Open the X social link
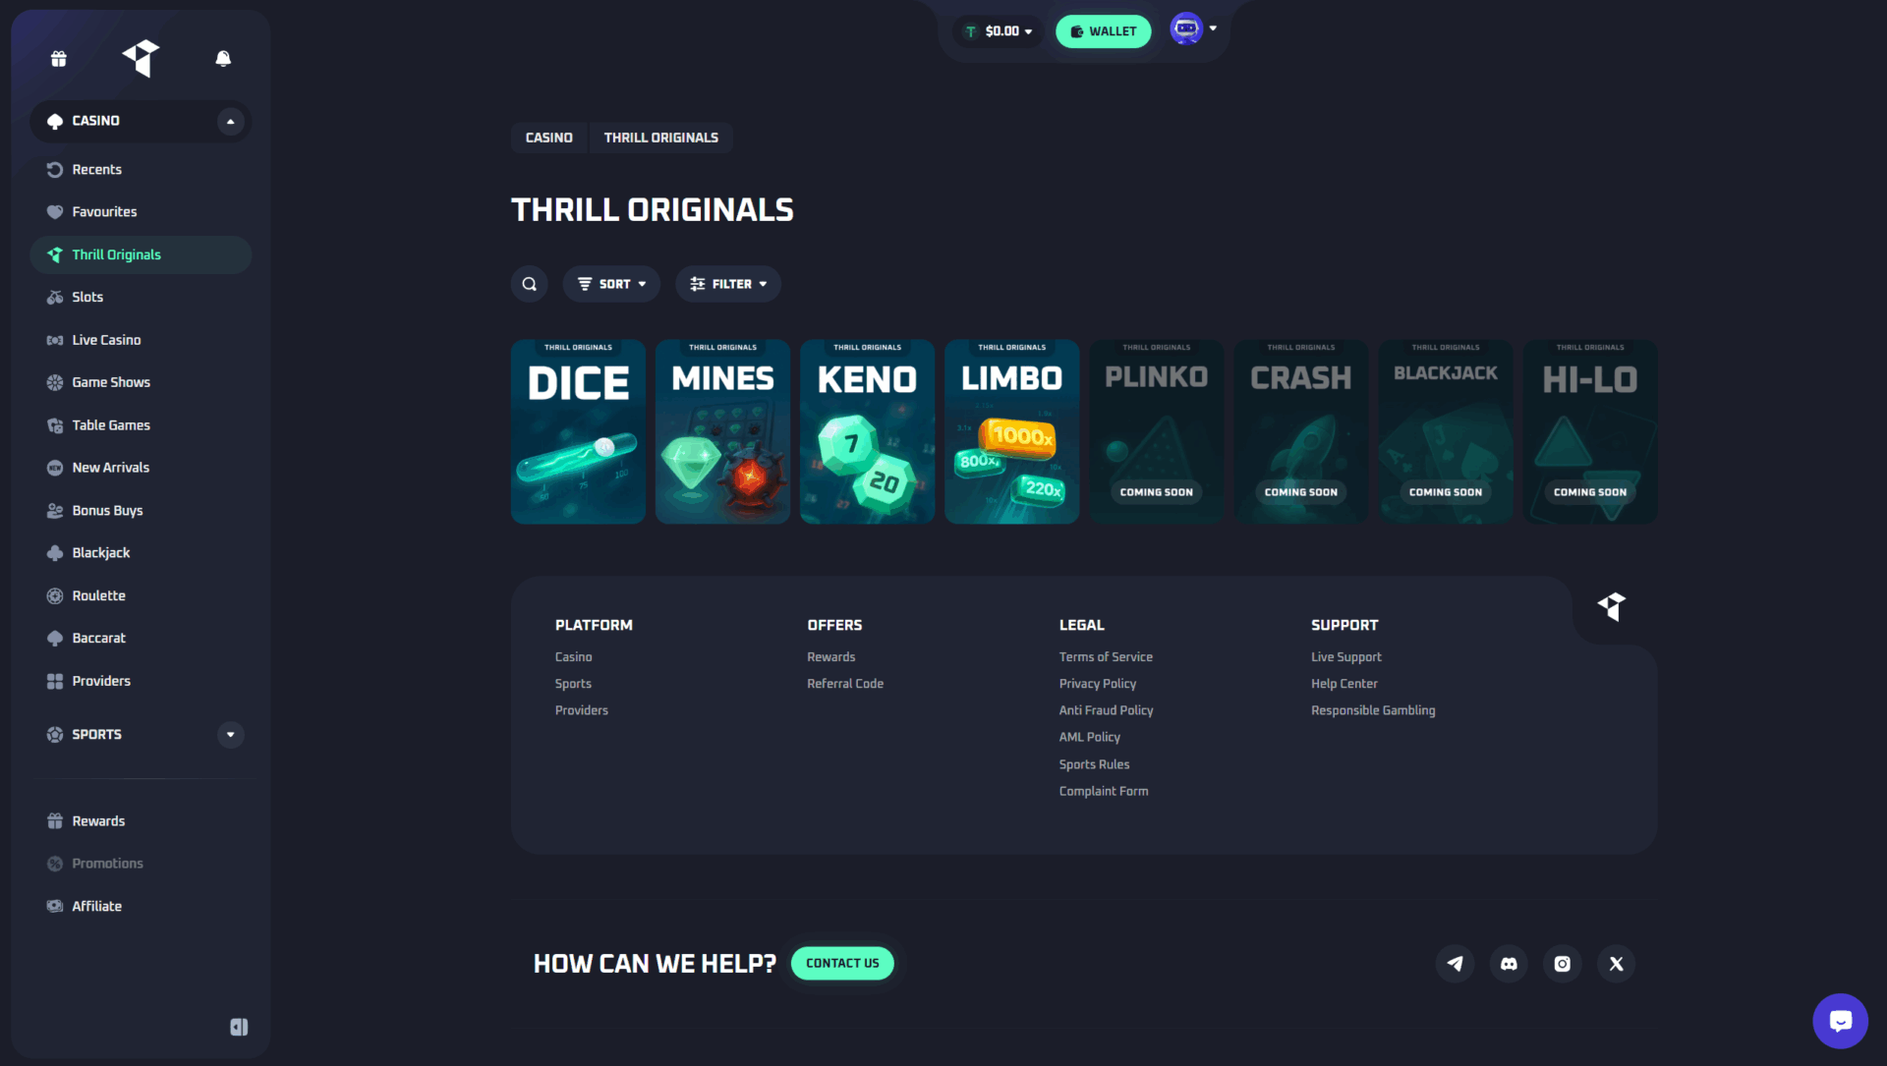This screenshot has width=1887, height=1066. (1616, 964)
